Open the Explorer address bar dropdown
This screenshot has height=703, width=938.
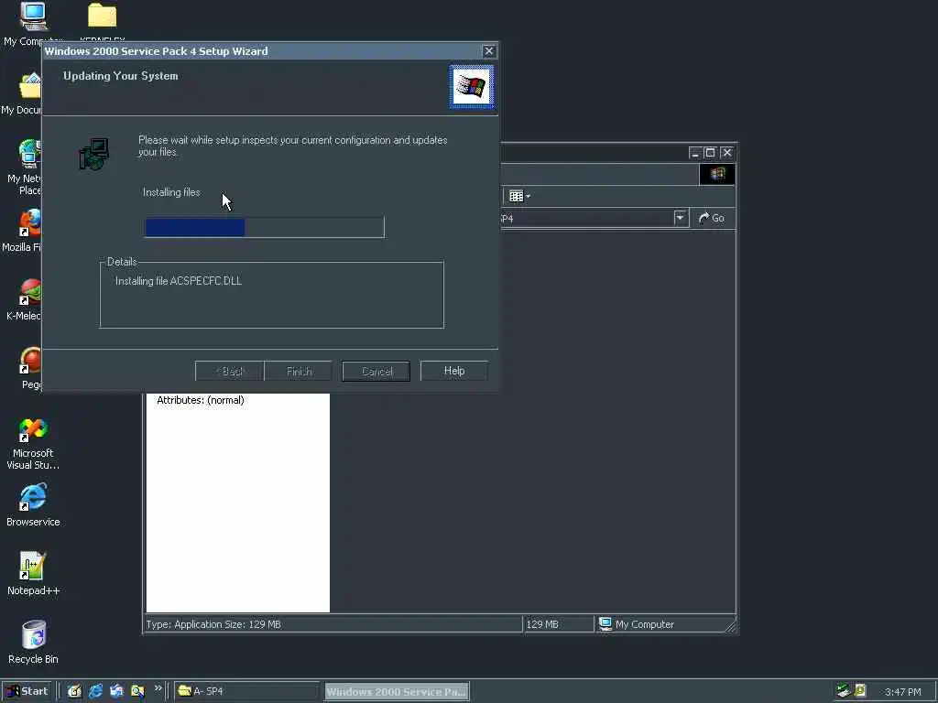(x=681, y=218)
